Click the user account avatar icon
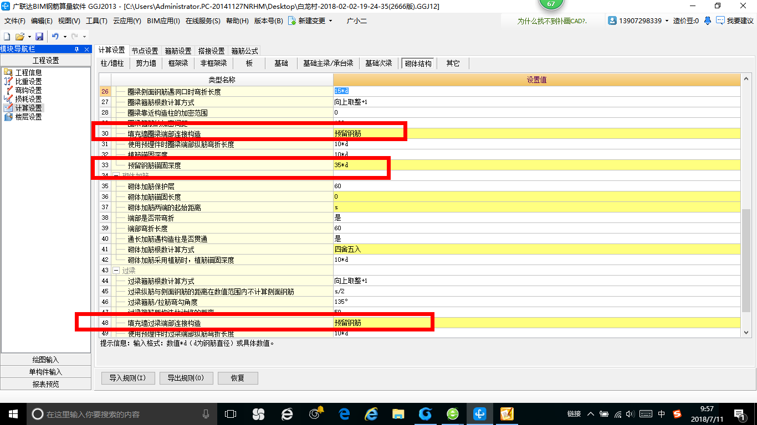757x425 pixels. [612, 20]
